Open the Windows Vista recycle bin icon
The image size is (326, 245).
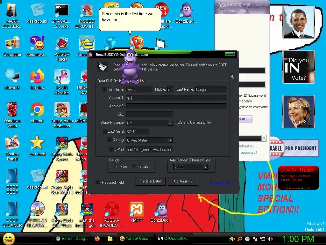(x=12, y=115)
